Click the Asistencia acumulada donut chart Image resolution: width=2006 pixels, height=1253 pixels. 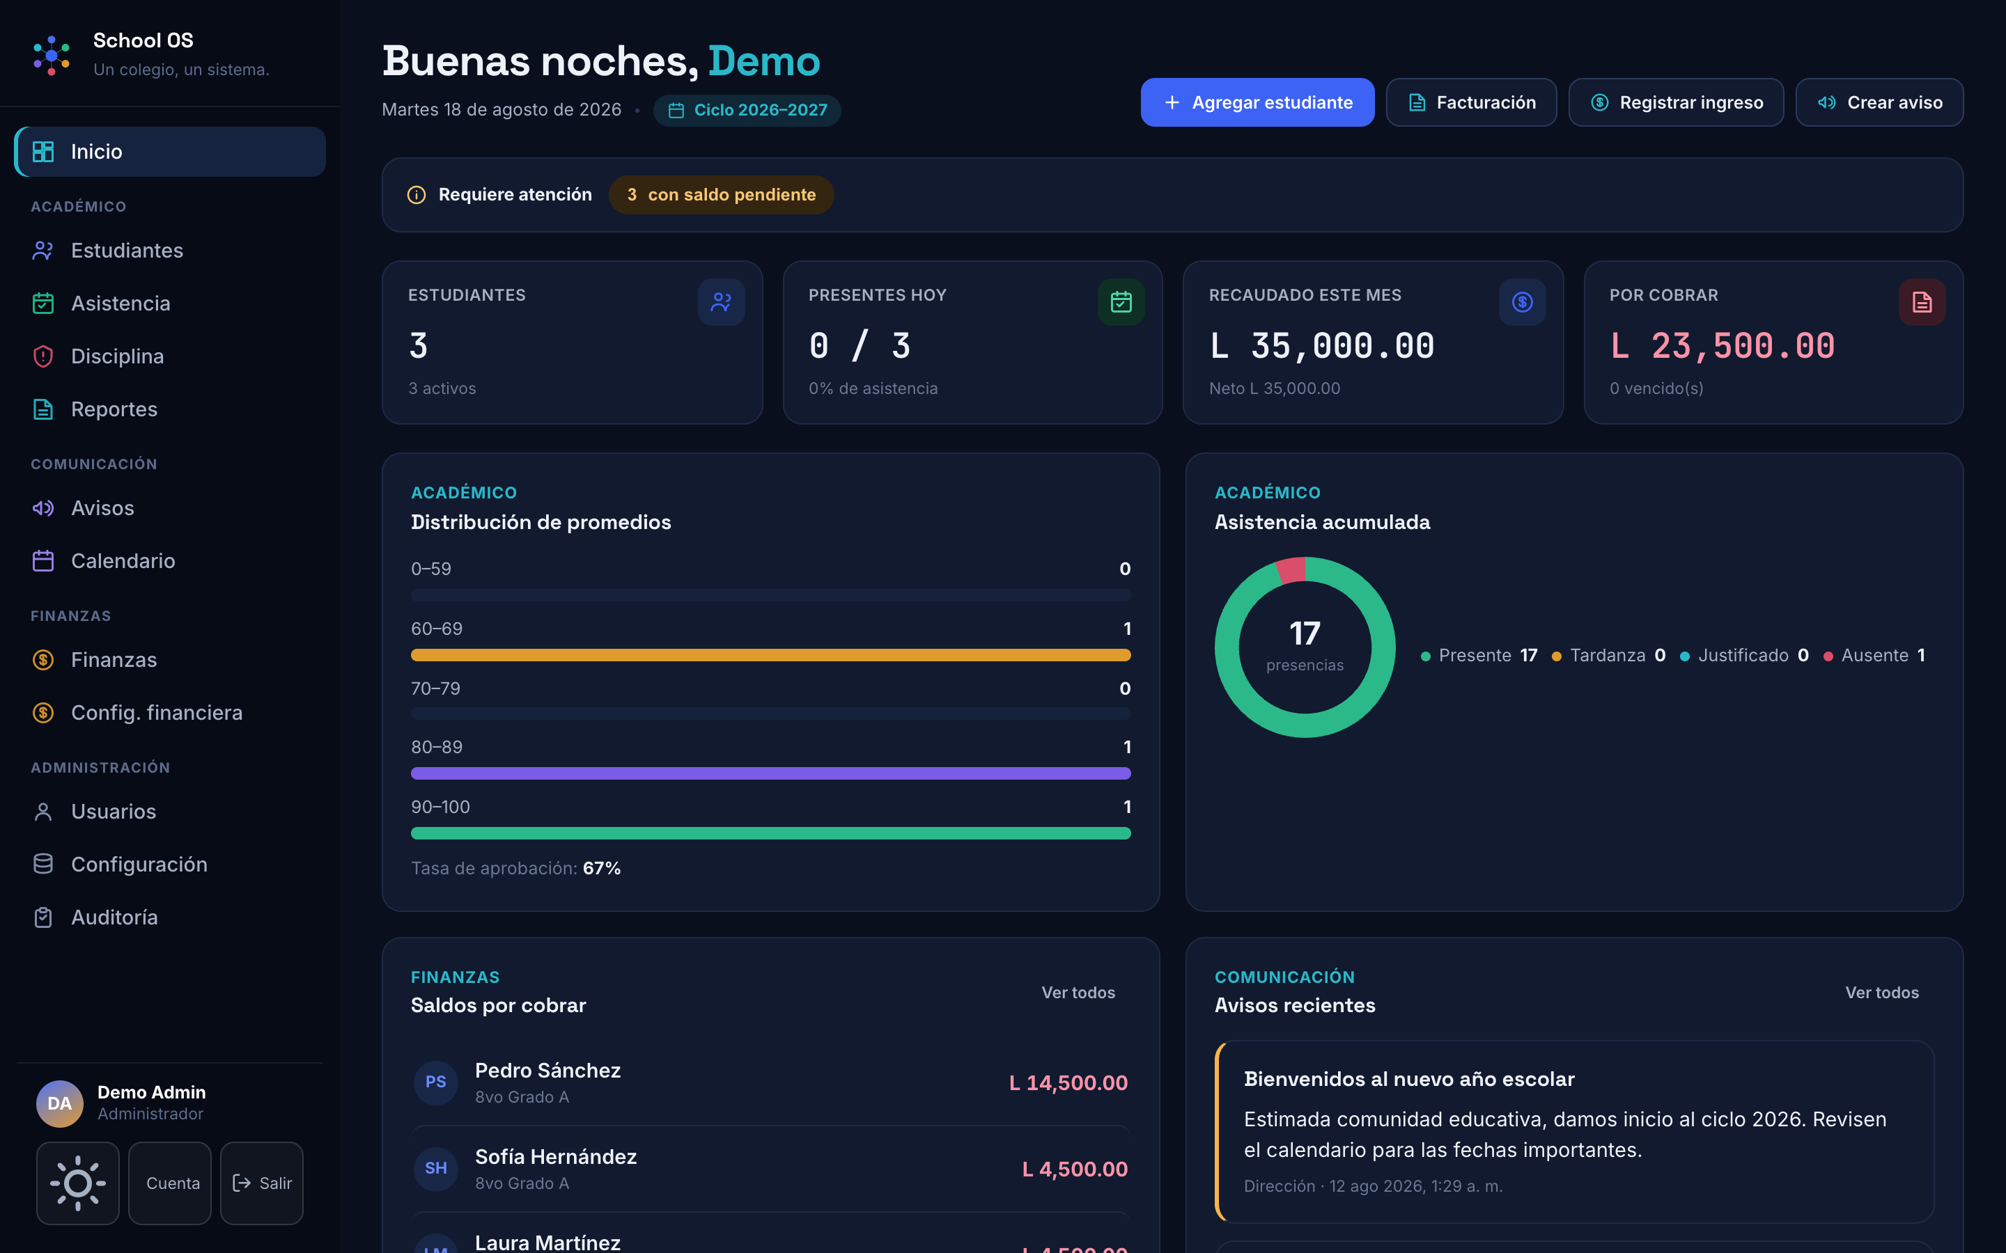(1305, 647)
